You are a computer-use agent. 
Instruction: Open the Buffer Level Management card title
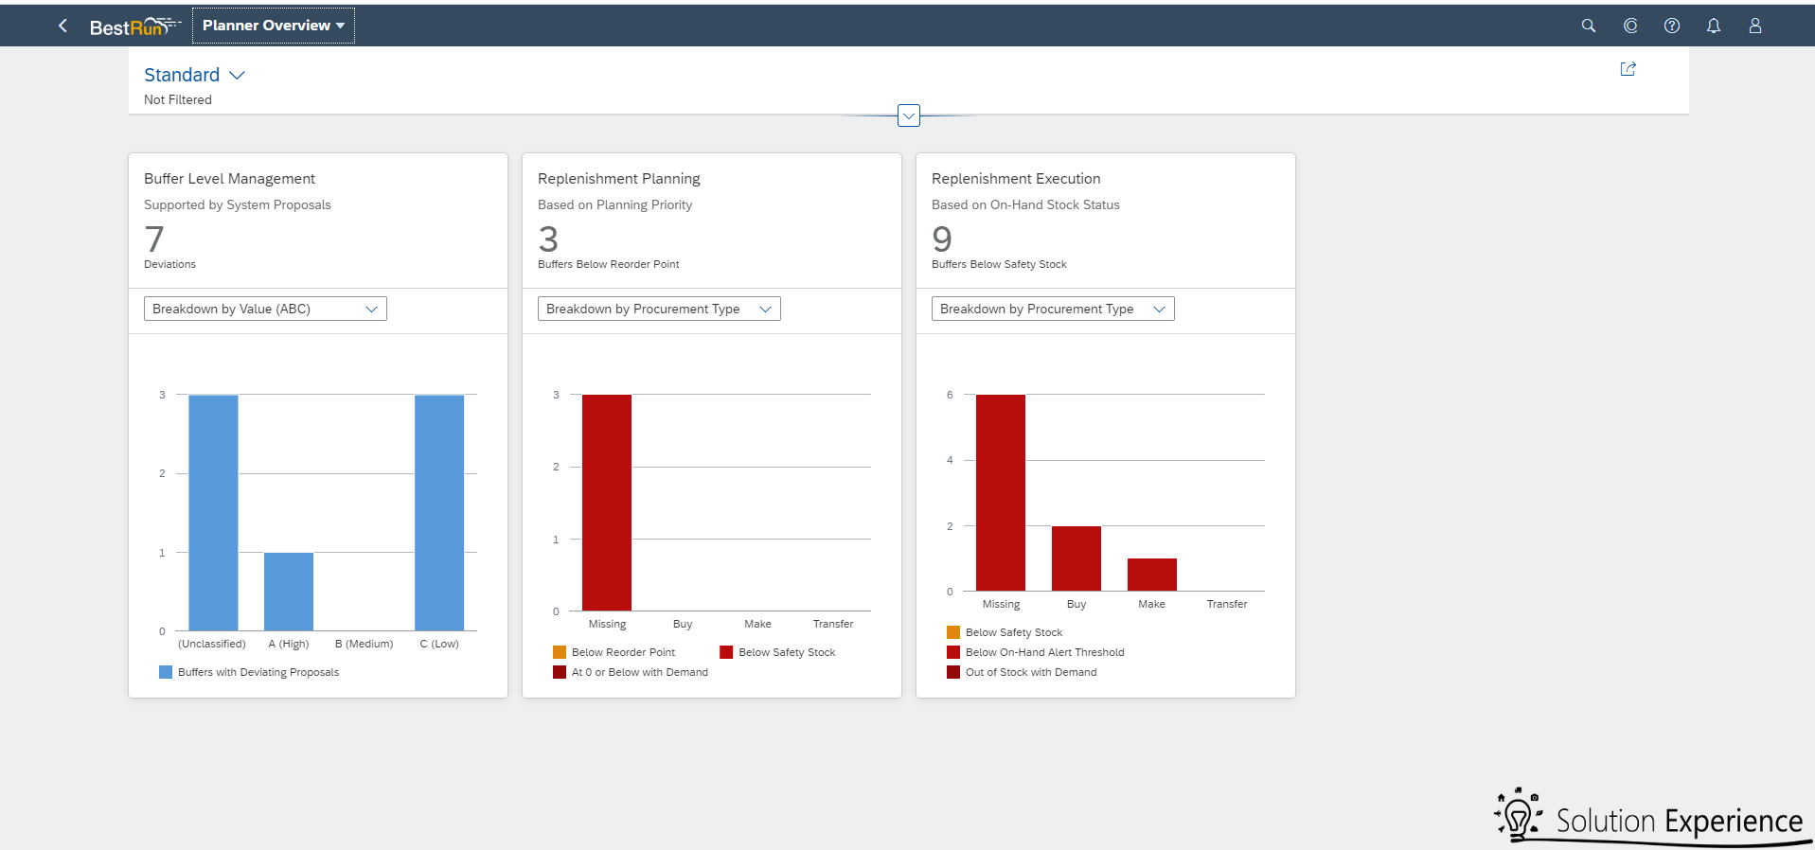[x=229, y=179]
